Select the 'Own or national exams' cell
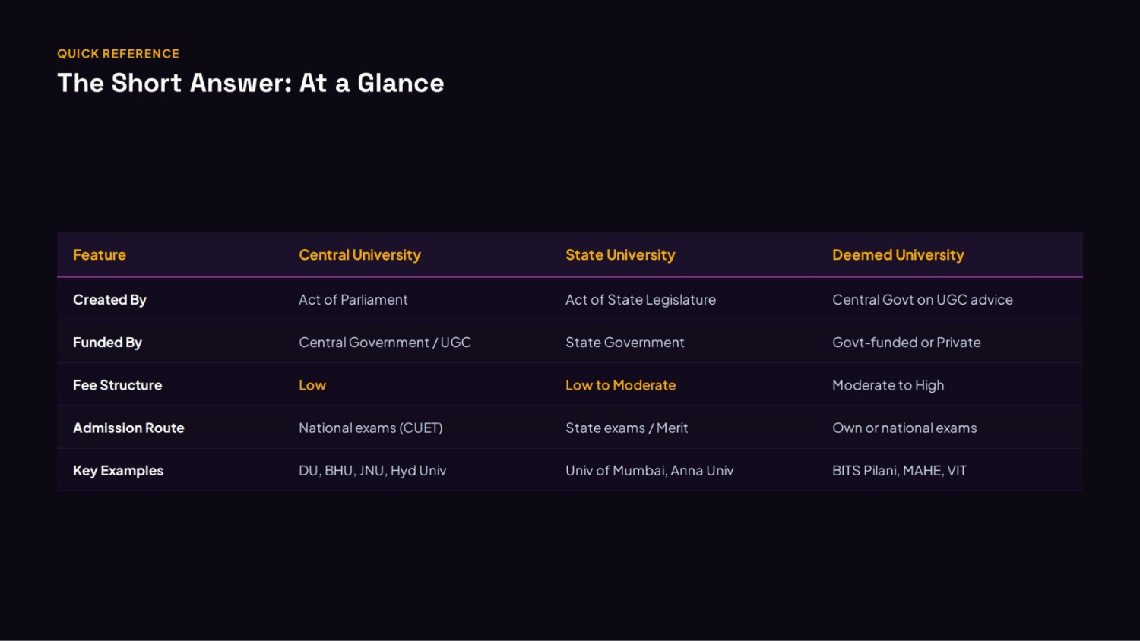The width and height of the screenshot is (1140, 641). tap(904, 428)
